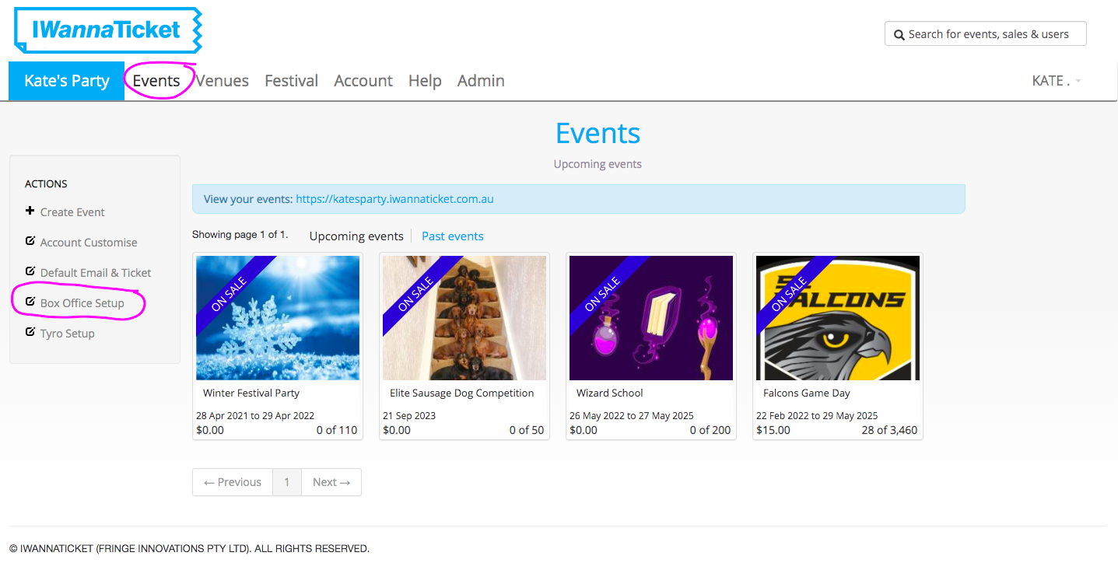Click the Wizard School title

point(610,393)
